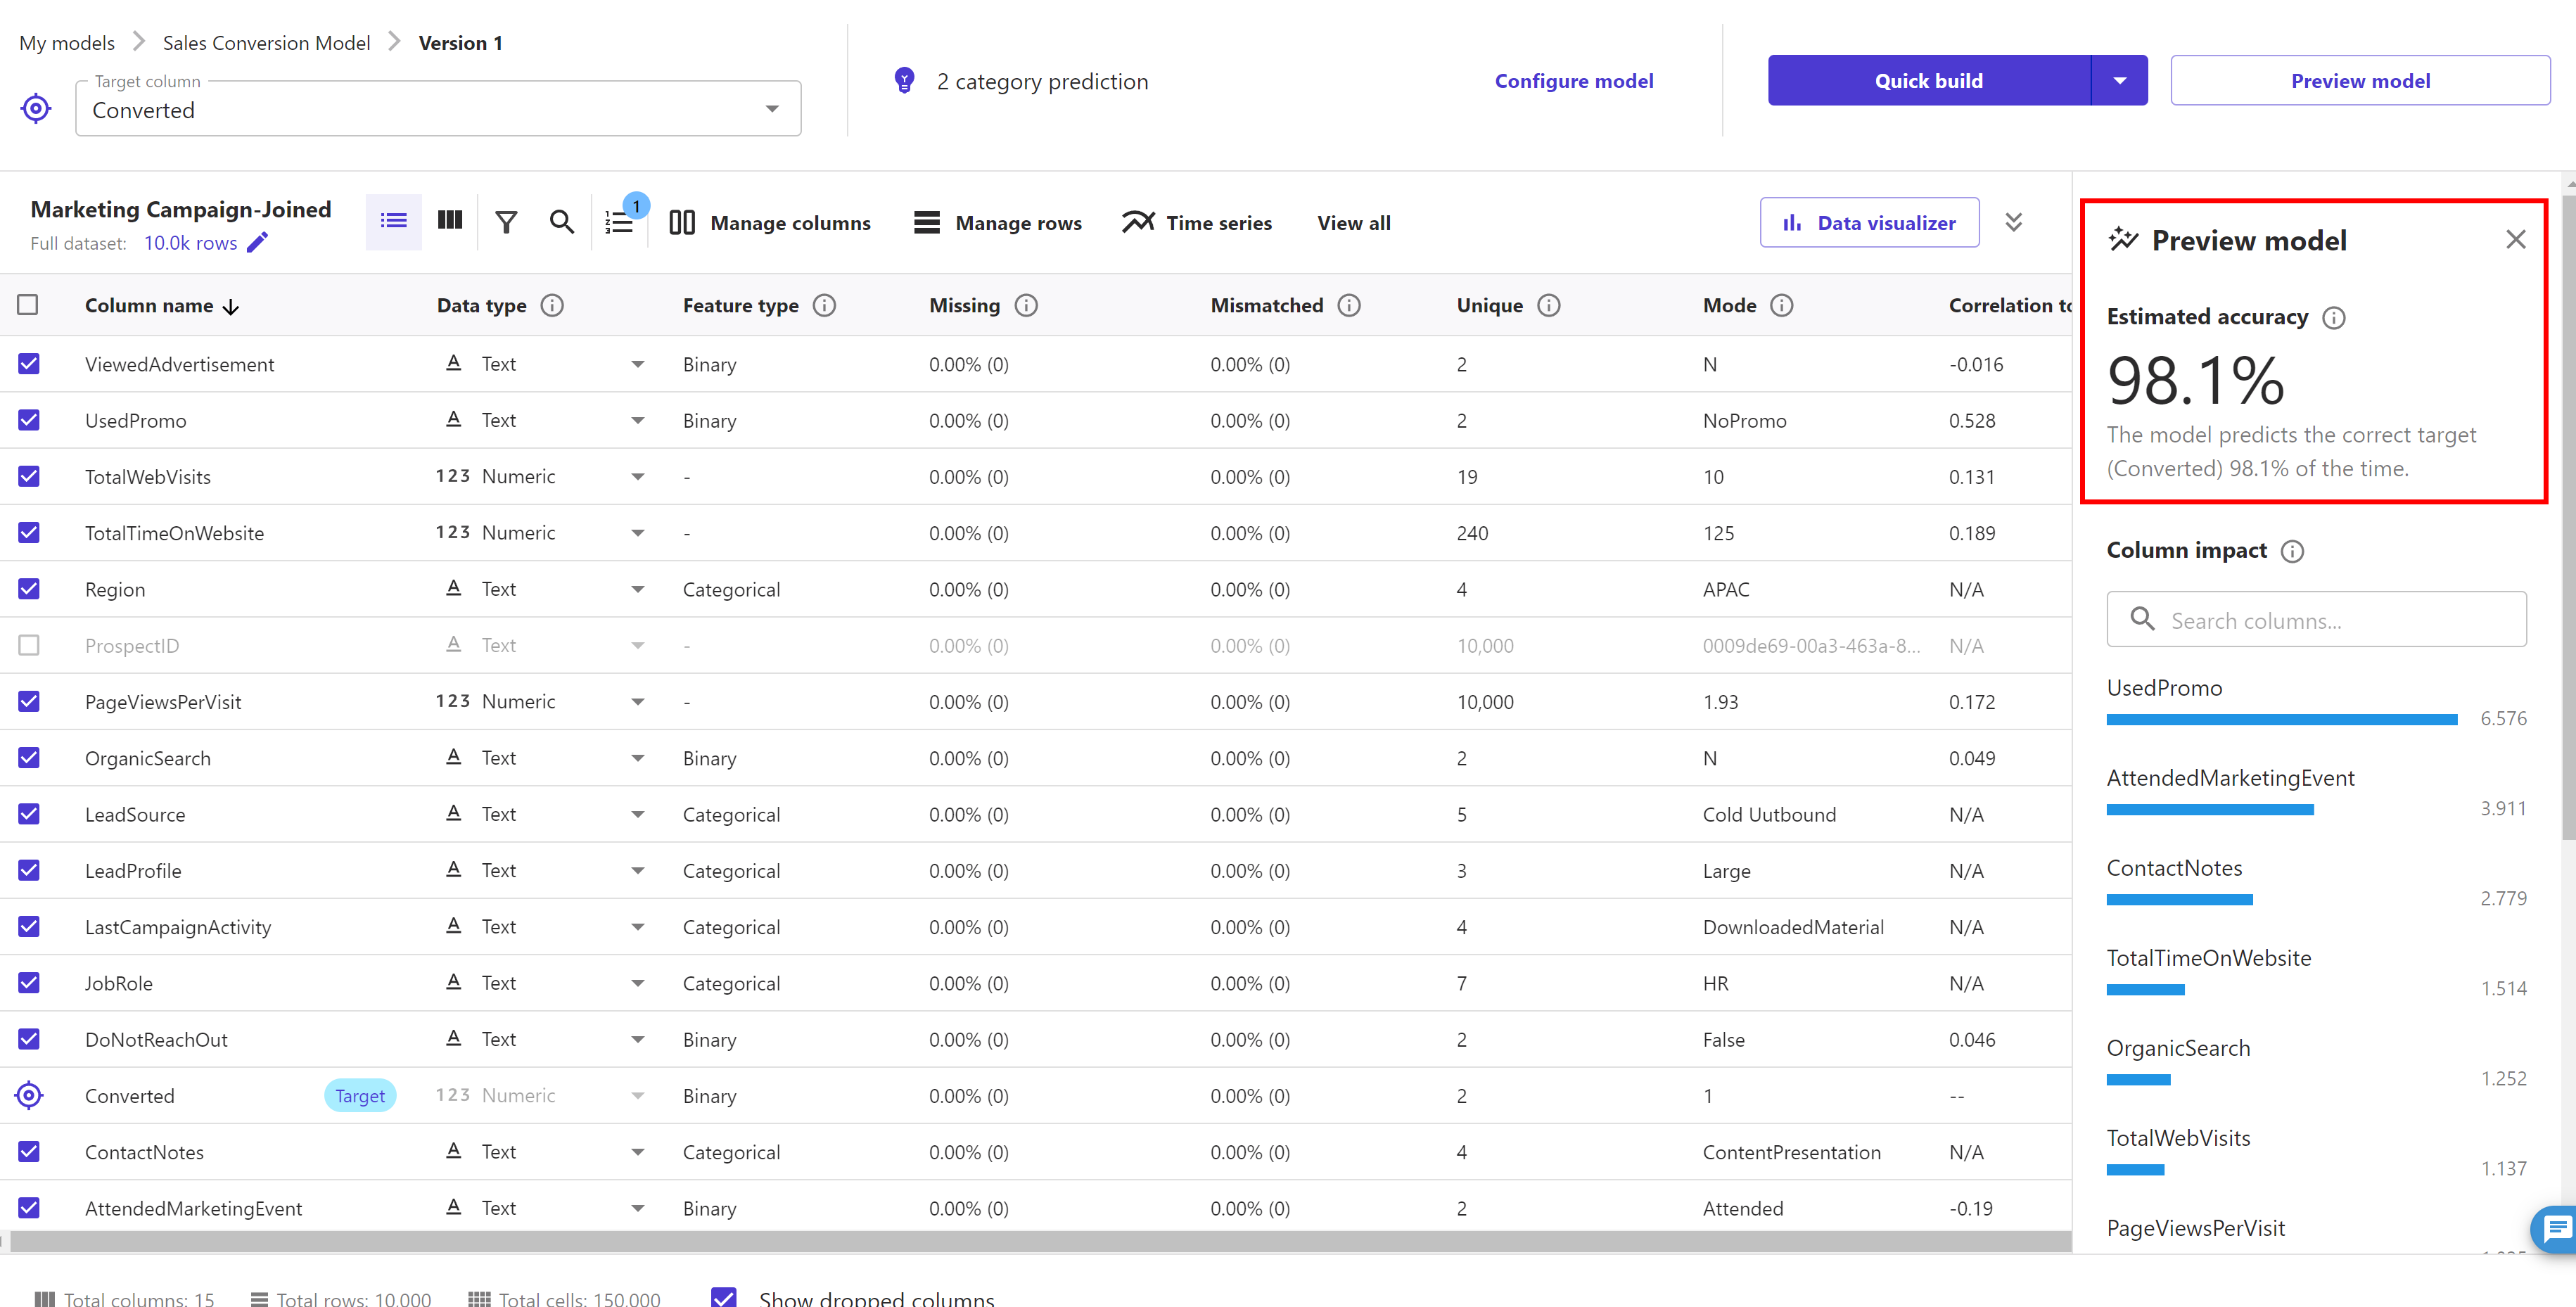Open chat support bubble icon
This screenshot has width=2576, height=1307.
point(2556,1228)
